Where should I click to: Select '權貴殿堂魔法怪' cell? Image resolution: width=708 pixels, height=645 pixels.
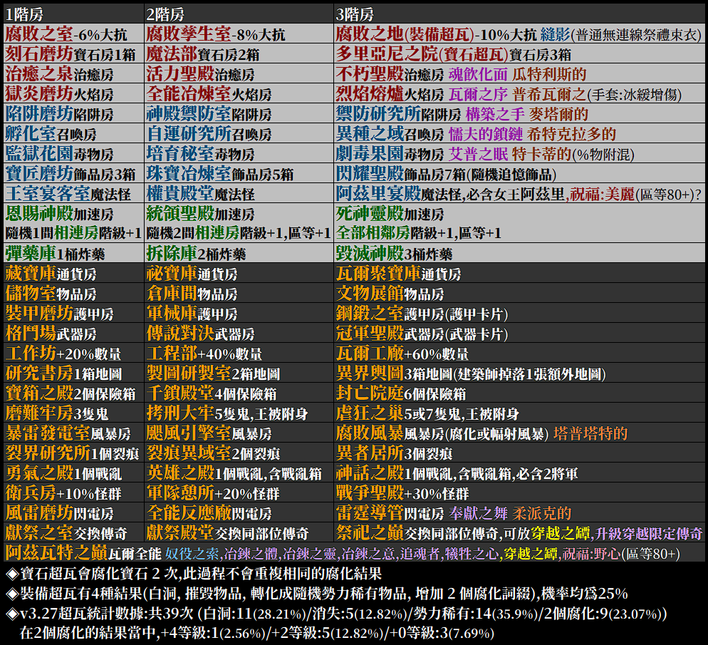pyautogui.click(x=239, y=193)
